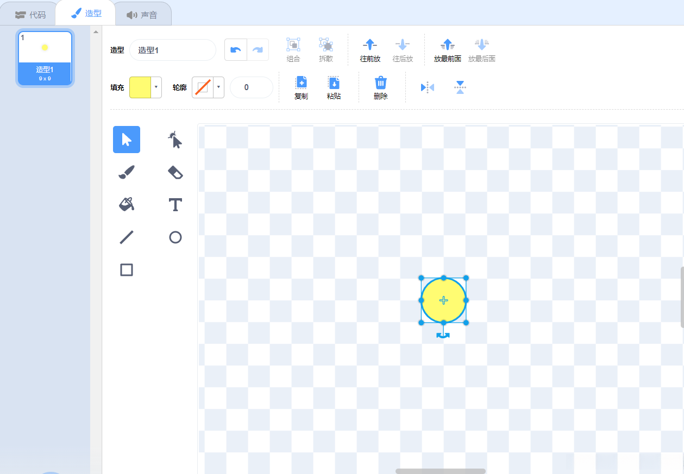Click the top-middle resize handle of the circle
Image resolution: width=684 pixels, height=474 pixels.
[443, 278]
